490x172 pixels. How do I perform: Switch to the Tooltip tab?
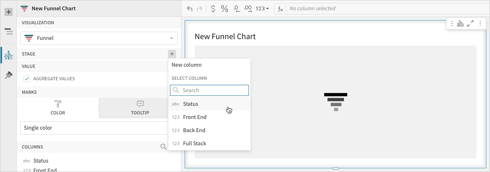140,108
